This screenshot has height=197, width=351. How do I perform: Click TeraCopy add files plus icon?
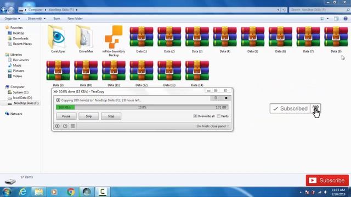pos(57,126)
